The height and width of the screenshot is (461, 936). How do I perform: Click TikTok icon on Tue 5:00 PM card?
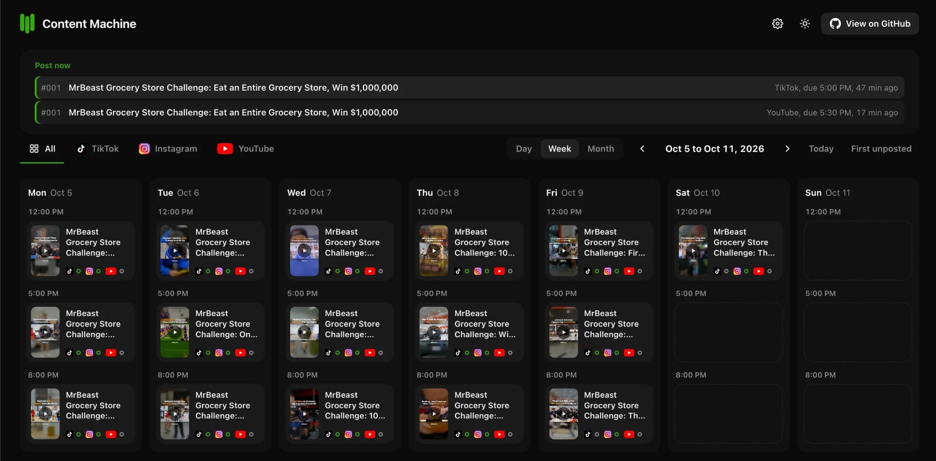199,353
